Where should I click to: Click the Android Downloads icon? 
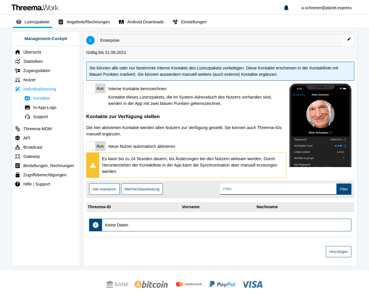click(121, 22)
